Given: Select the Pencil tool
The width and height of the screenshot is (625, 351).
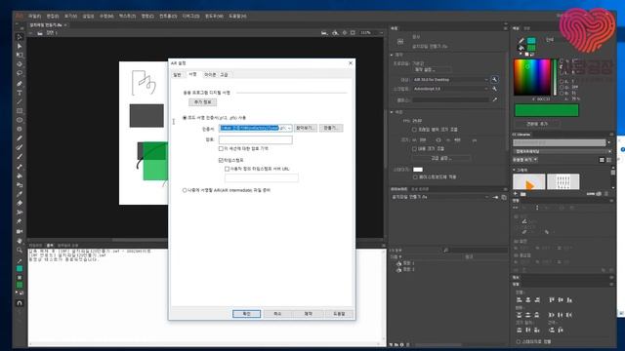Looking at the screenshot, I should point(20,138).
